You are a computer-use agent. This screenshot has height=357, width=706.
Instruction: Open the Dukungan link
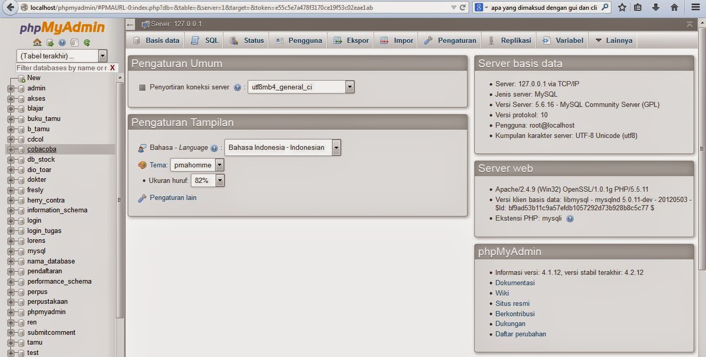[510, 323]
